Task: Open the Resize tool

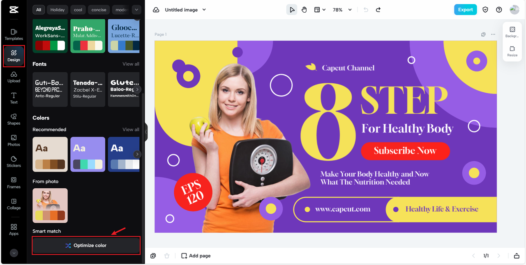Action: [512, 51]
